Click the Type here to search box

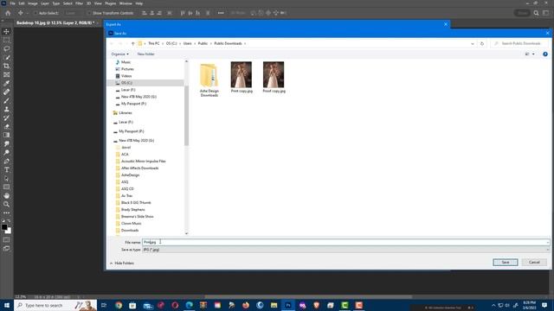point(55,305)
